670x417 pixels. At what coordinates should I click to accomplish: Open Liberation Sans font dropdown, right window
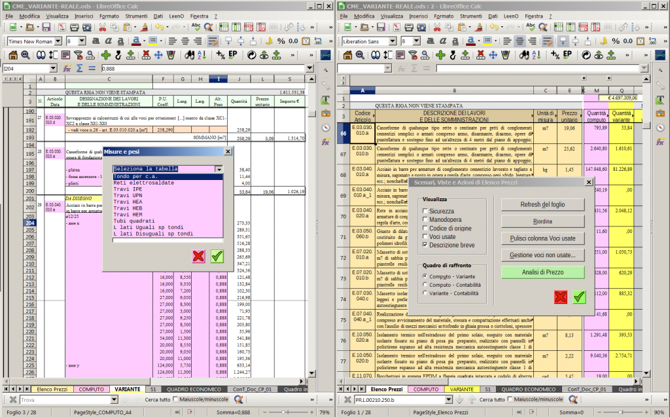click(x=393, y=41)
